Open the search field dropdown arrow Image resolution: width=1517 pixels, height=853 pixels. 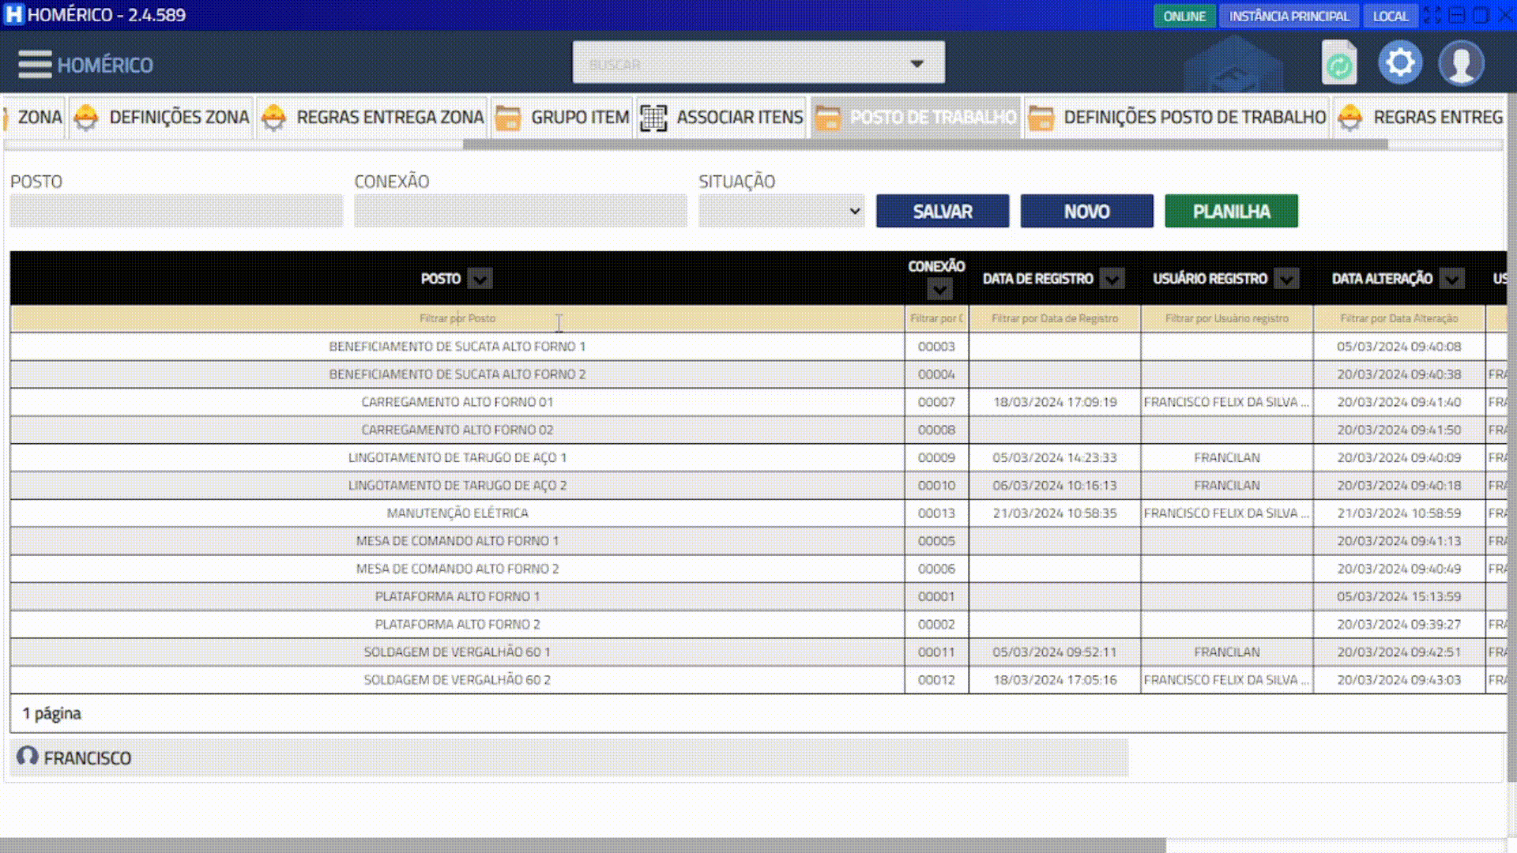coord(917,63)
